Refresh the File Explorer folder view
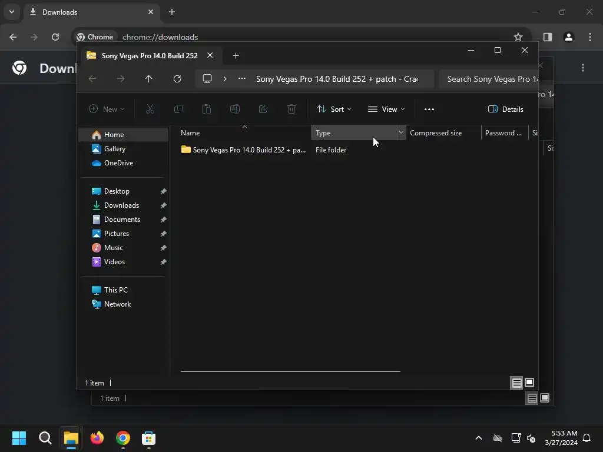Viewport: 603px width, 452px height. [177, 79]
